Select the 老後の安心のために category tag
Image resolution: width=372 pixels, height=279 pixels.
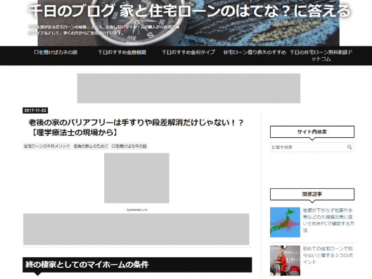click(x=91, y=146)
